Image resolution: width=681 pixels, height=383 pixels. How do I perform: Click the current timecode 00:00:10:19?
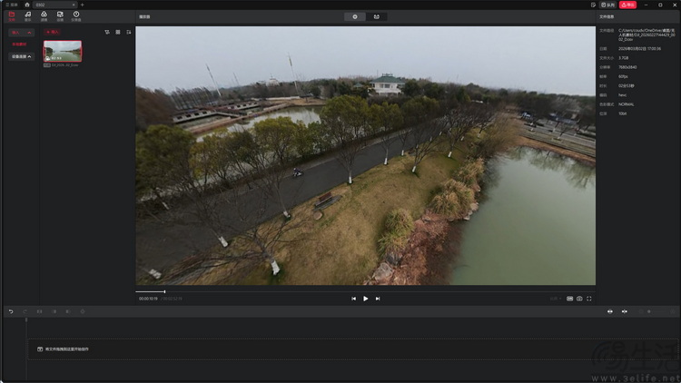[x=148, y=299]
